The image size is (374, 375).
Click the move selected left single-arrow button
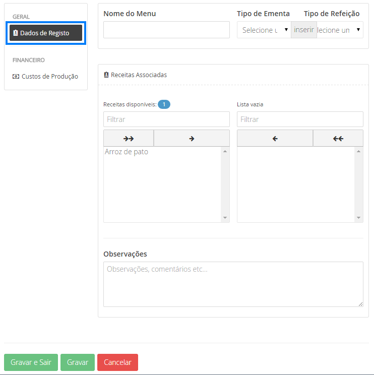point(275,139)
